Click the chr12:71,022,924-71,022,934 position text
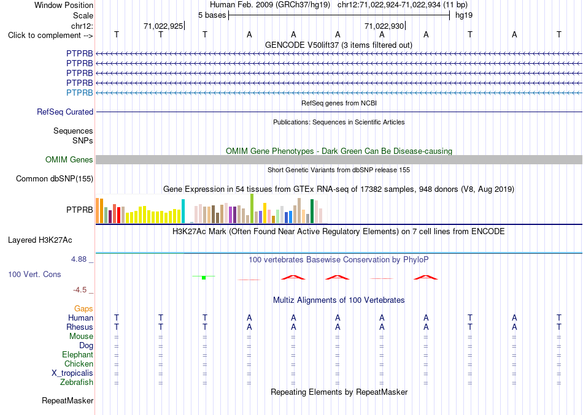Image resolution: width=583 pixels, height=415 pixels. pyautogui.click(x=403, y=5)
